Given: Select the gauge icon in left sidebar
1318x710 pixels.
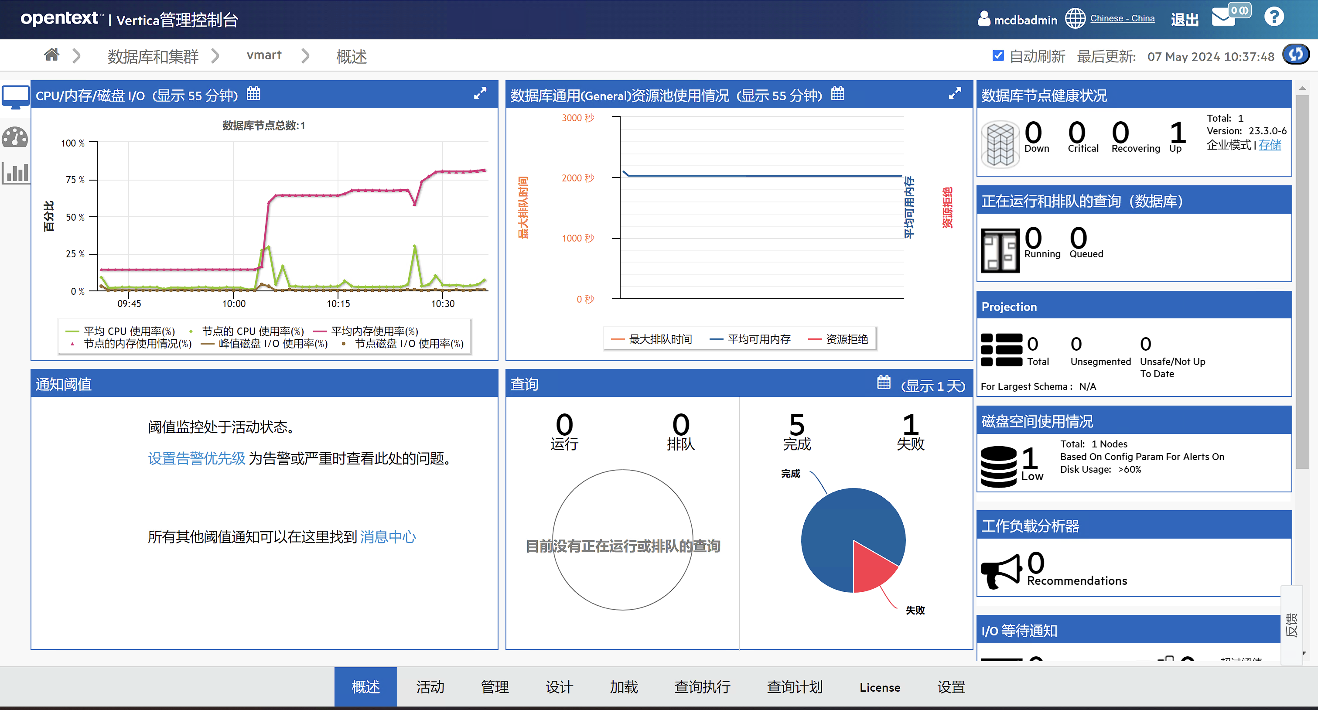Looking at the screenshot, I should coord(15,137).
